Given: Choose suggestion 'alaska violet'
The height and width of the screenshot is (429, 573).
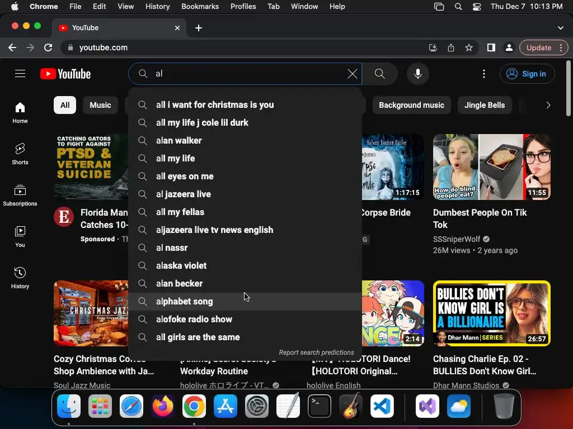Looking at the screenshot, I should pos(245,265).
